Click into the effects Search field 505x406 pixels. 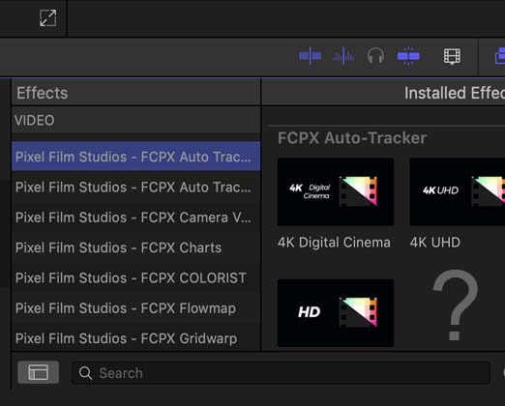tap(281, 373)
